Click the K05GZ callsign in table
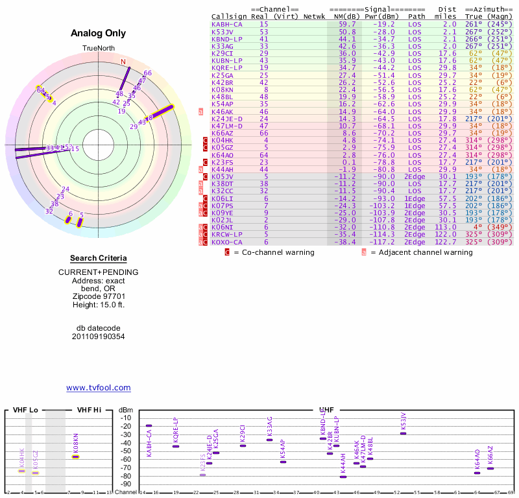This screenshot has height=498, width=519. 223,148
